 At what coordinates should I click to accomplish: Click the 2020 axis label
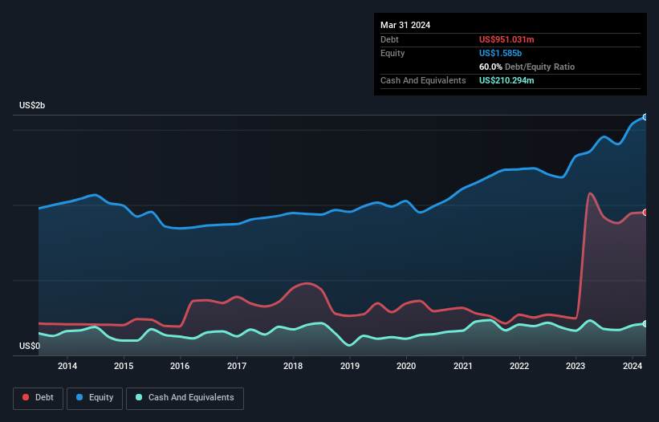tap(406, 366)
